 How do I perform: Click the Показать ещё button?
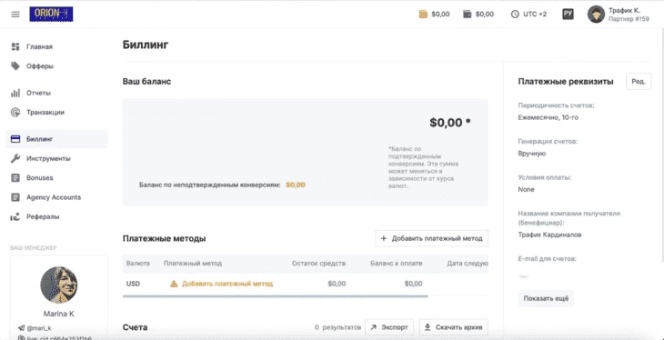coord(546,298)
